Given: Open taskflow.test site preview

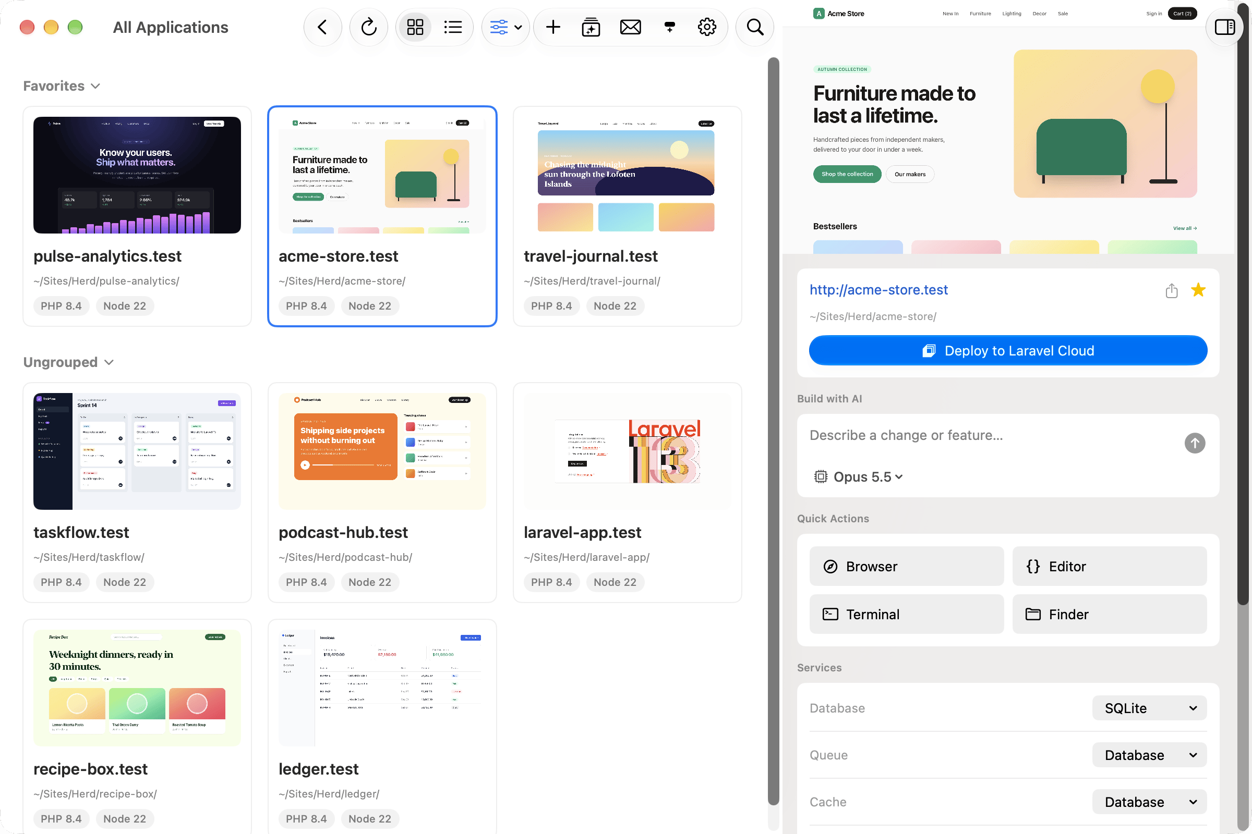Looking at the screenshot, I should [137, 451].
